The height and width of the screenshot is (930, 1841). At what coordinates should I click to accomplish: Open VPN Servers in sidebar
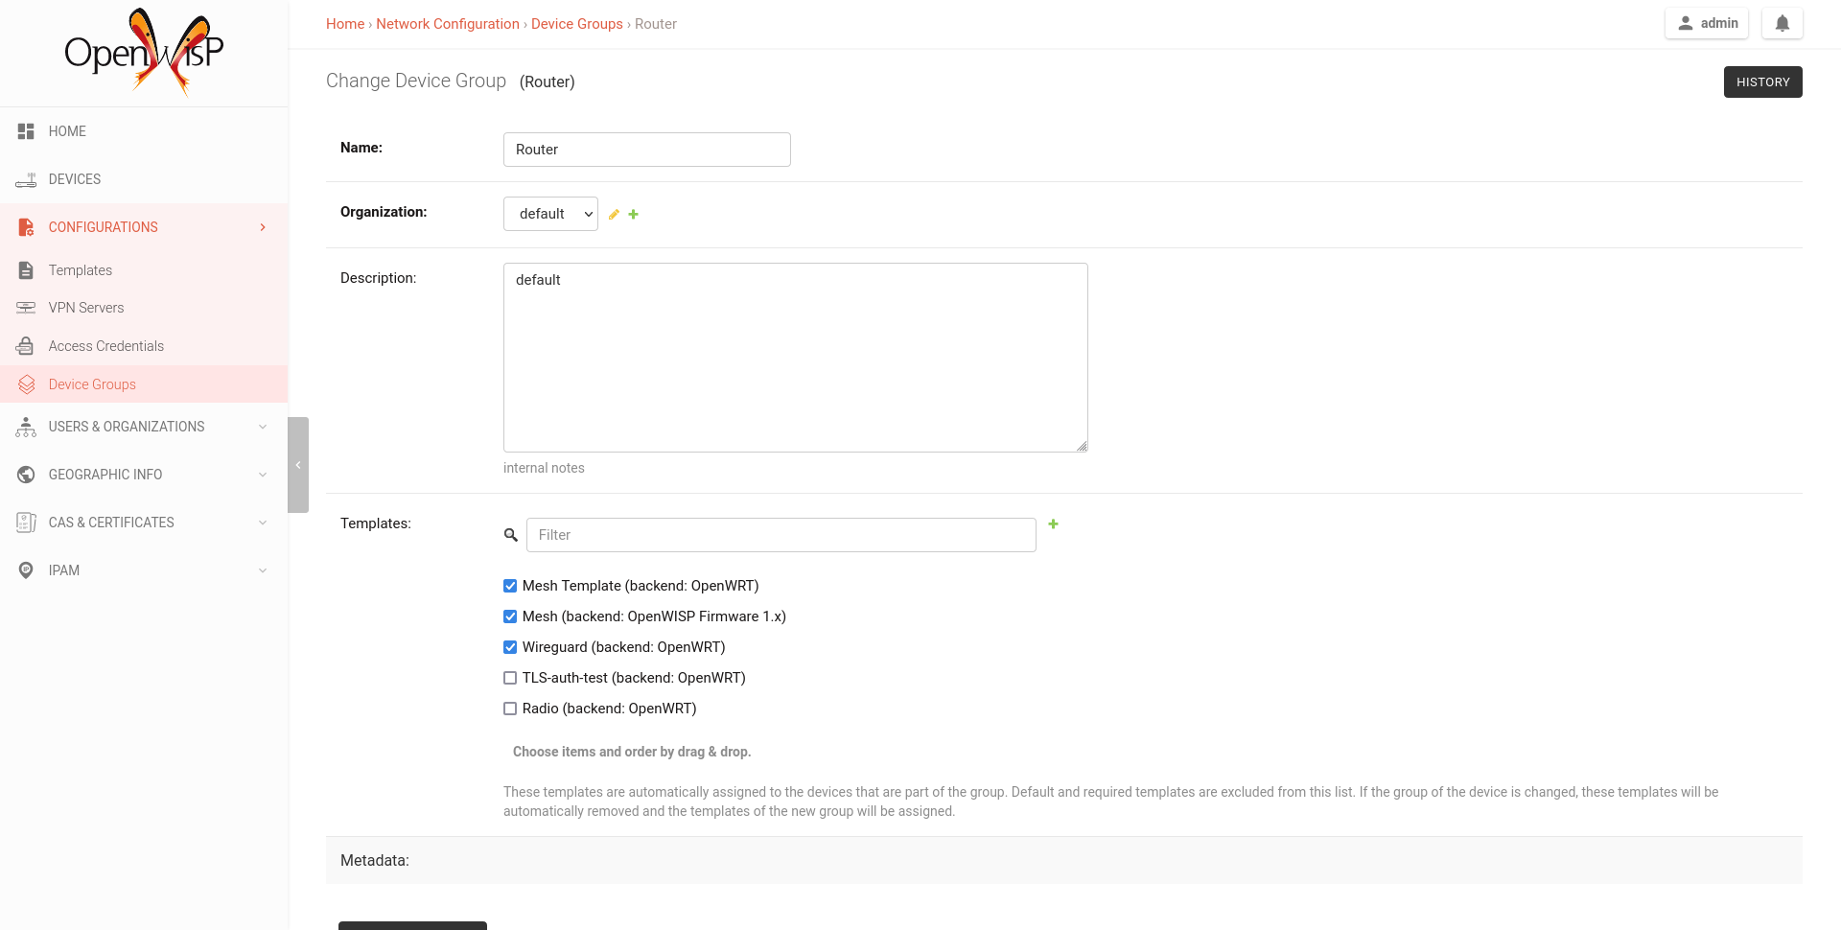(x=144, y=308)
